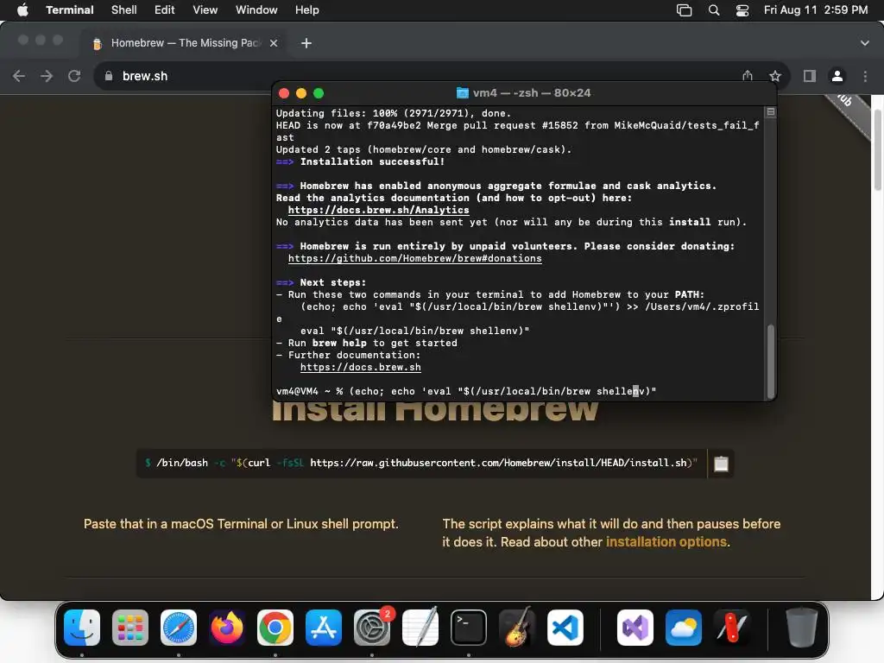This screenshot has width=884, height=663.
Task: Close the Homebrew browser tab
Action: 274,43
